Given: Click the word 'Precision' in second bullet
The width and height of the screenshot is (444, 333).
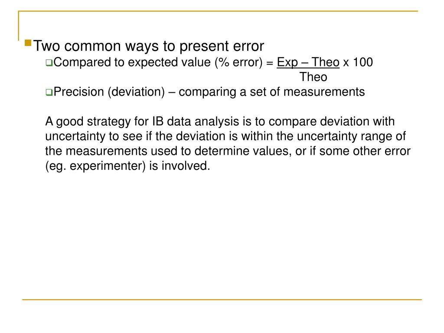Looking at the screenshot, I should [x=79, y=92].
